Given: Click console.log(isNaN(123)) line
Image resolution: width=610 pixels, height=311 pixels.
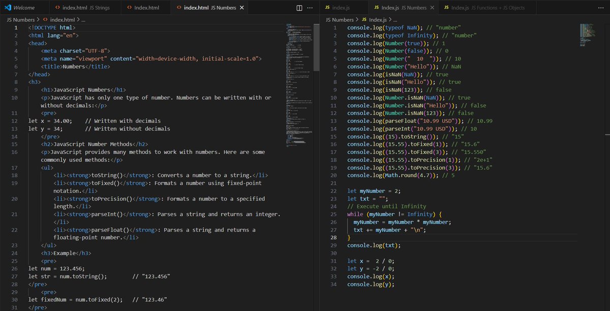Looking at the screenshot, I should coord(398,90).
